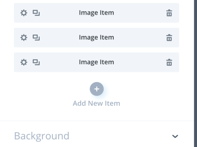Delete the first Image Item with trash icon
The width and height of the screenshot is (197, 147).
pos(169,13)
